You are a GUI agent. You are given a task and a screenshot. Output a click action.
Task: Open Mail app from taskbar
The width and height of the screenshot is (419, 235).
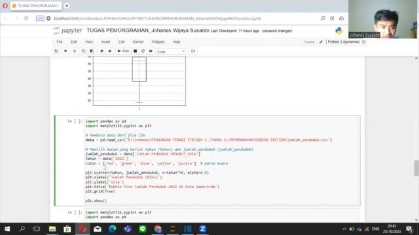tap(98, 229)
